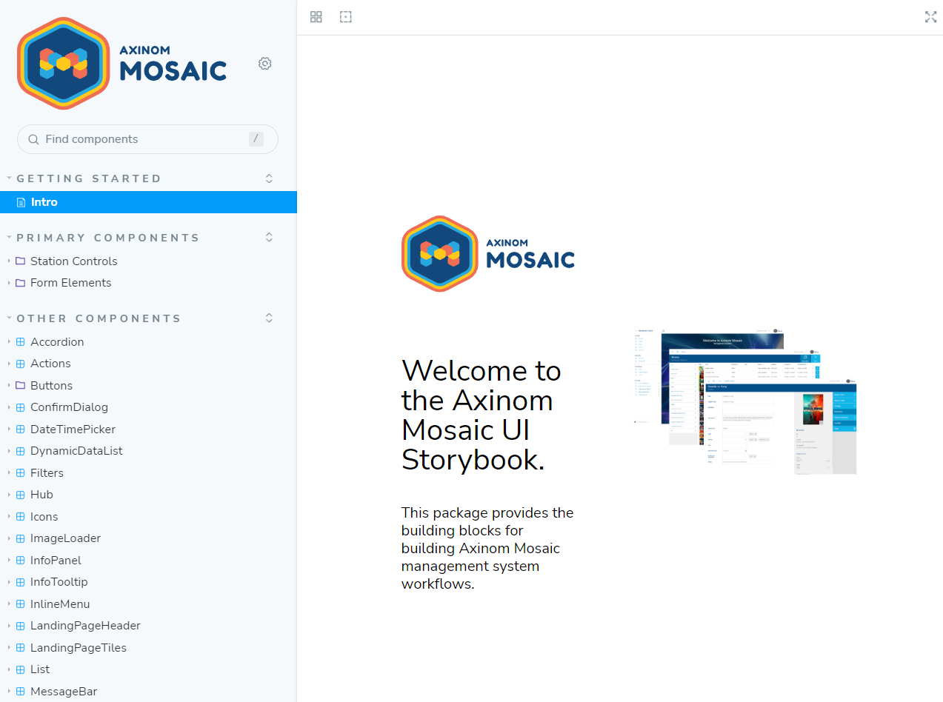Toggle the background grid toolbar icon
Screen dimensions: 943x702
pyautogui.click(x=316, y=17)
